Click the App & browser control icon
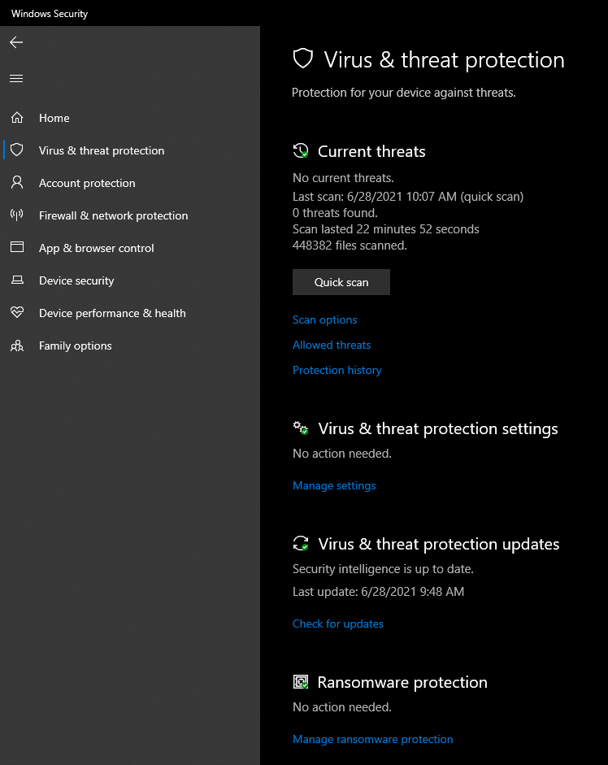This screenshot has width=608, height=765. [16, 248]
